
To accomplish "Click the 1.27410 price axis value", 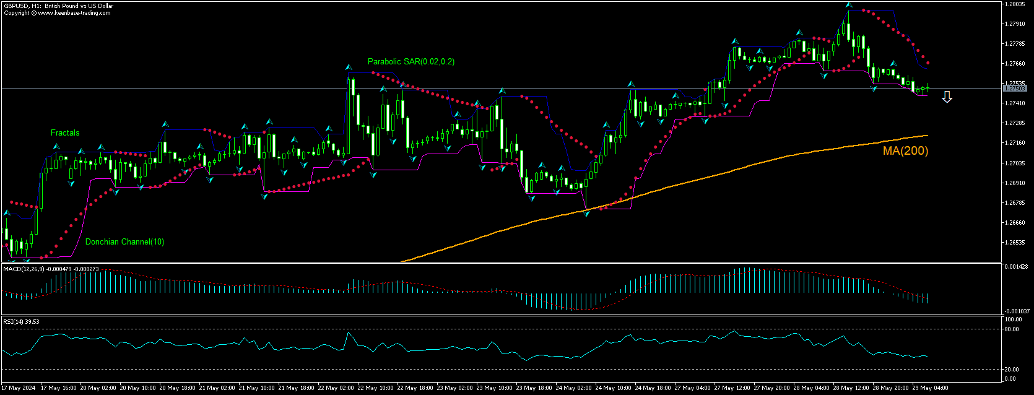I will tap(1015, 103).
